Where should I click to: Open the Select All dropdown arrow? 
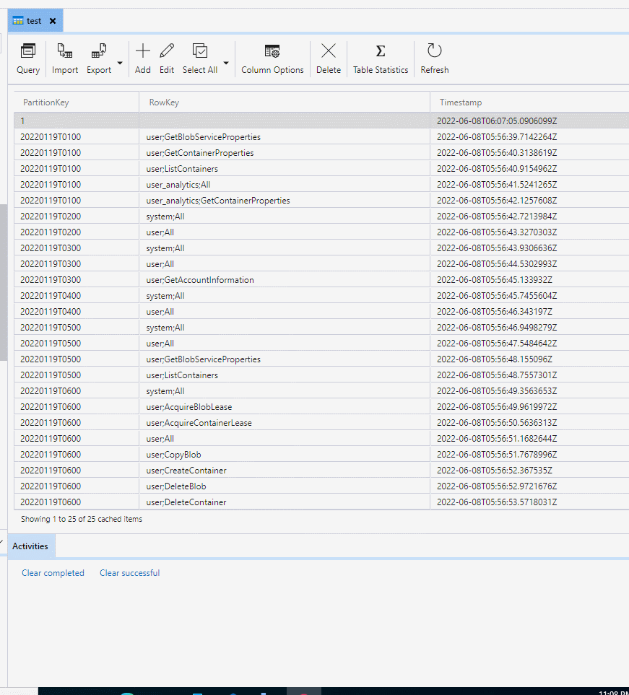pos(226,63)
